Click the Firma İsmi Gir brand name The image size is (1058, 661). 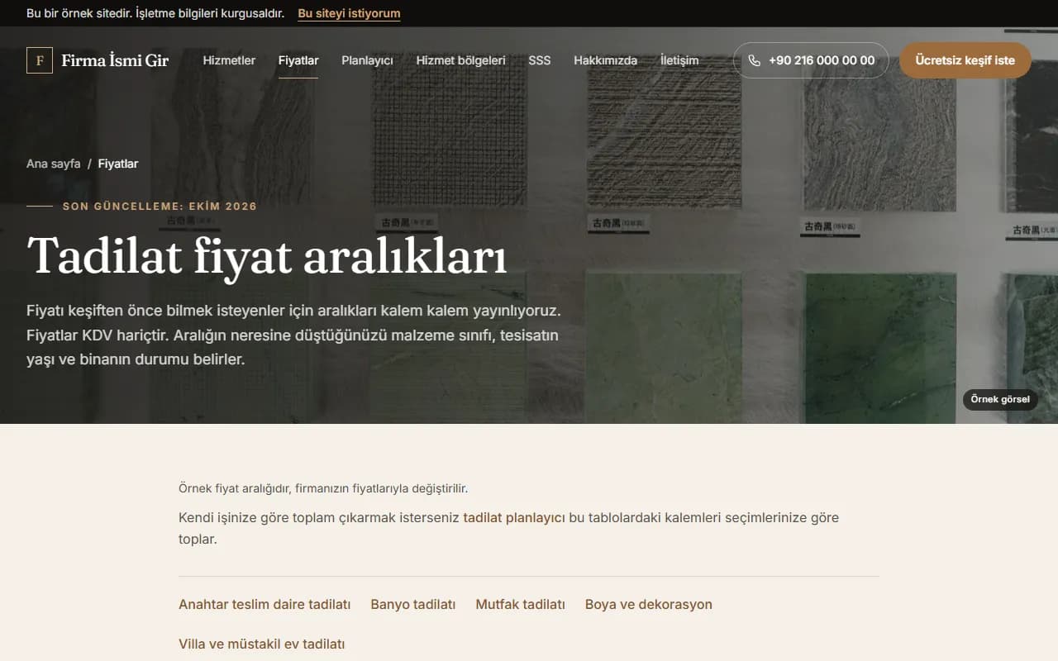coord(115,60)
